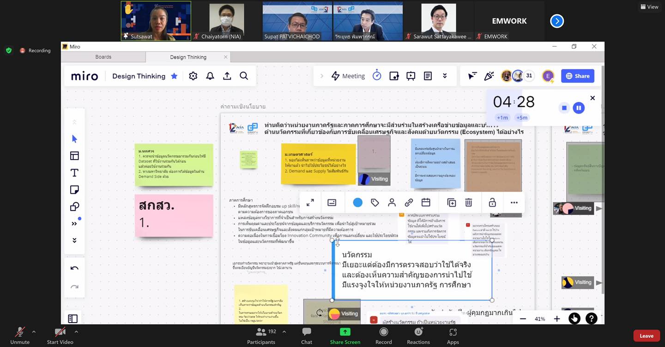665x347 pixels.
Task: Open Miro board settings gear
Action: click(193, 76)
